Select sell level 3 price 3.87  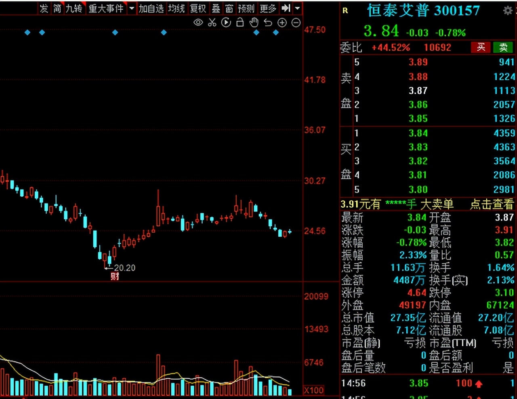tap(418, 91)
